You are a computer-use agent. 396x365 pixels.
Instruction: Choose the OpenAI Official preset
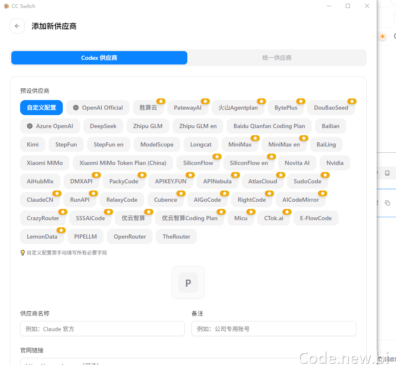click(x=98, y=108)
